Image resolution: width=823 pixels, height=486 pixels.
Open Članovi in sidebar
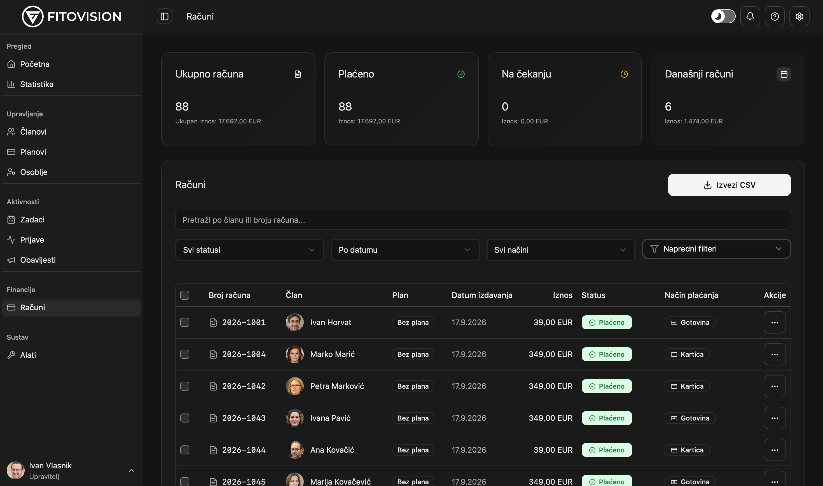[x=71, y=132]
